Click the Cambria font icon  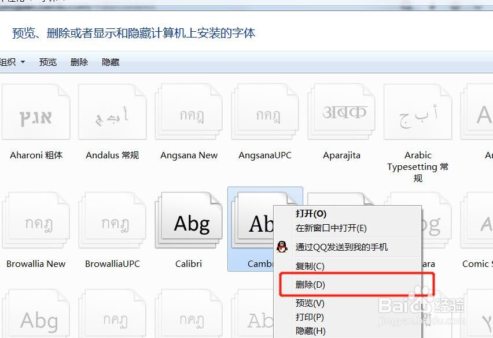pyautogui.click(x=252, y=220)
